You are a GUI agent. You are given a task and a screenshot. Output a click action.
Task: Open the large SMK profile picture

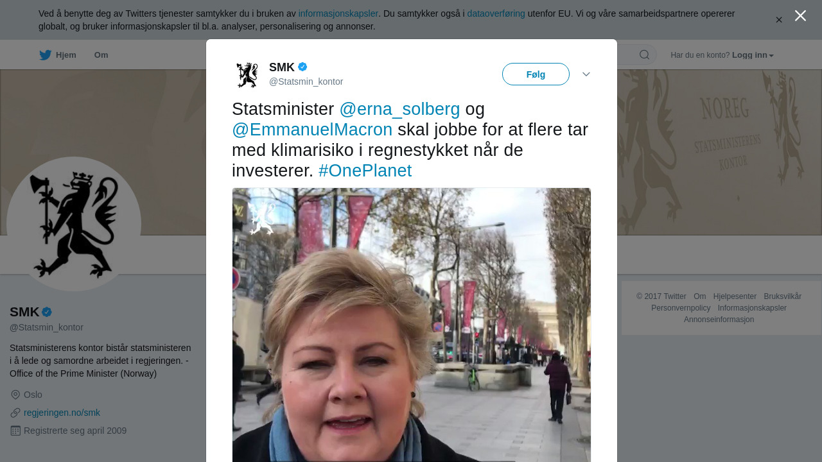click(74, 224)
